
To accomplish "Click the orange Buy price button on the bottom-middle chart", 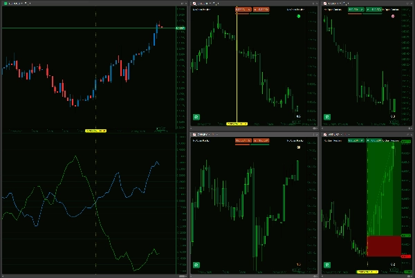I will pos(261,140).
